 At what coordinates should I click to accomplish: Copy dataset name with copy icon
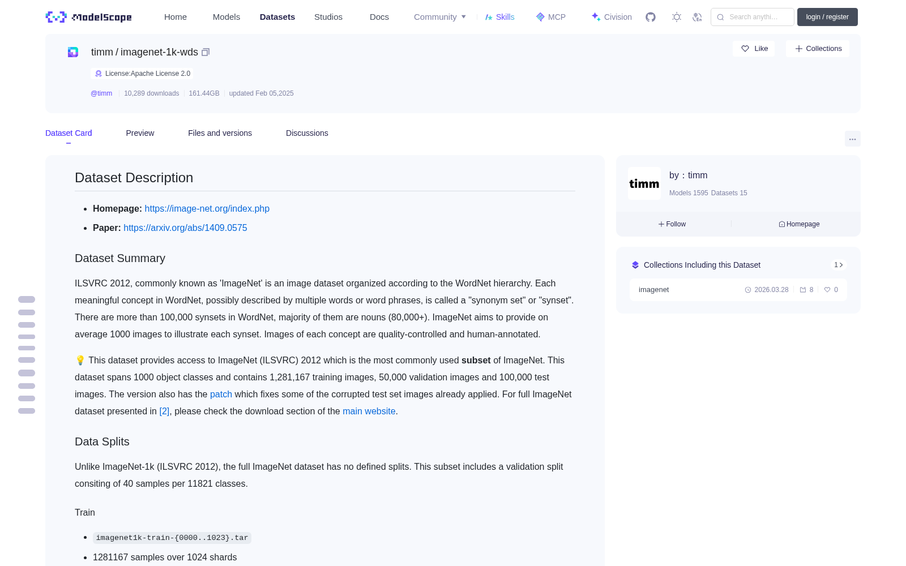[206, 52]
